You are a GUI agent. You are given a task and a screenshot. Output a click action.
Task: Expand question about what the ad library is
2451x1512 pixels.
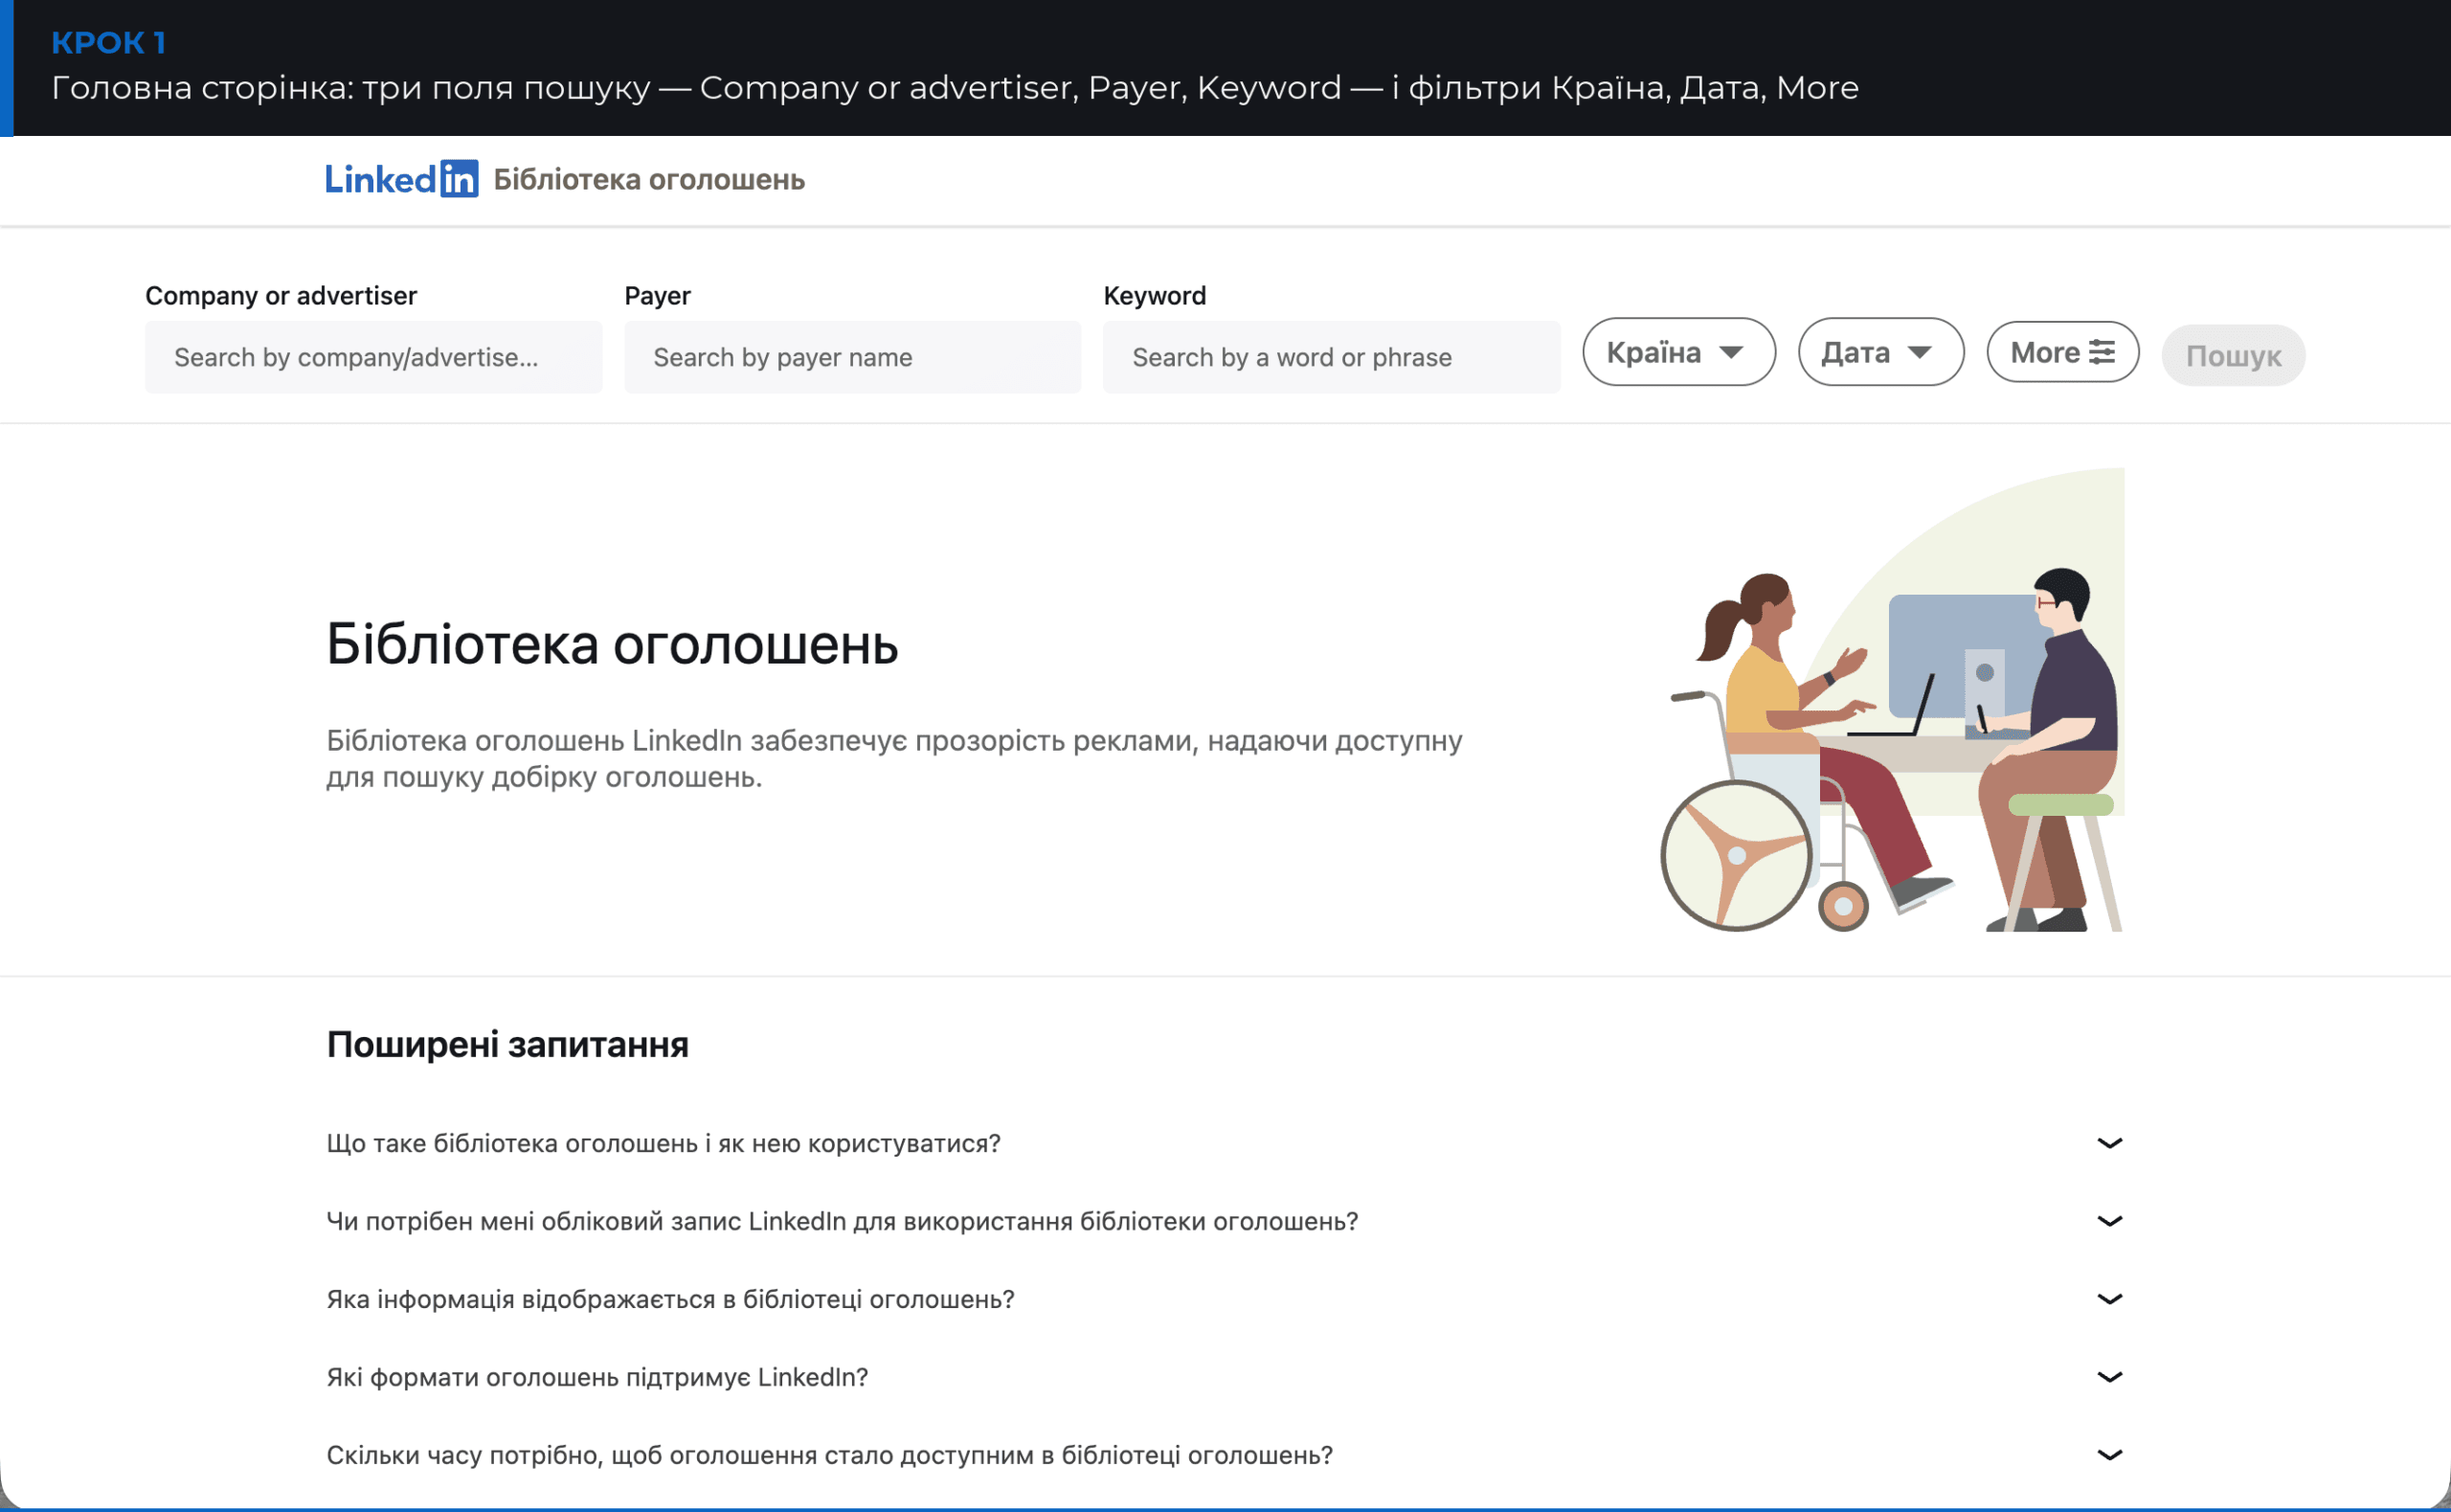click(1225, 1143)
